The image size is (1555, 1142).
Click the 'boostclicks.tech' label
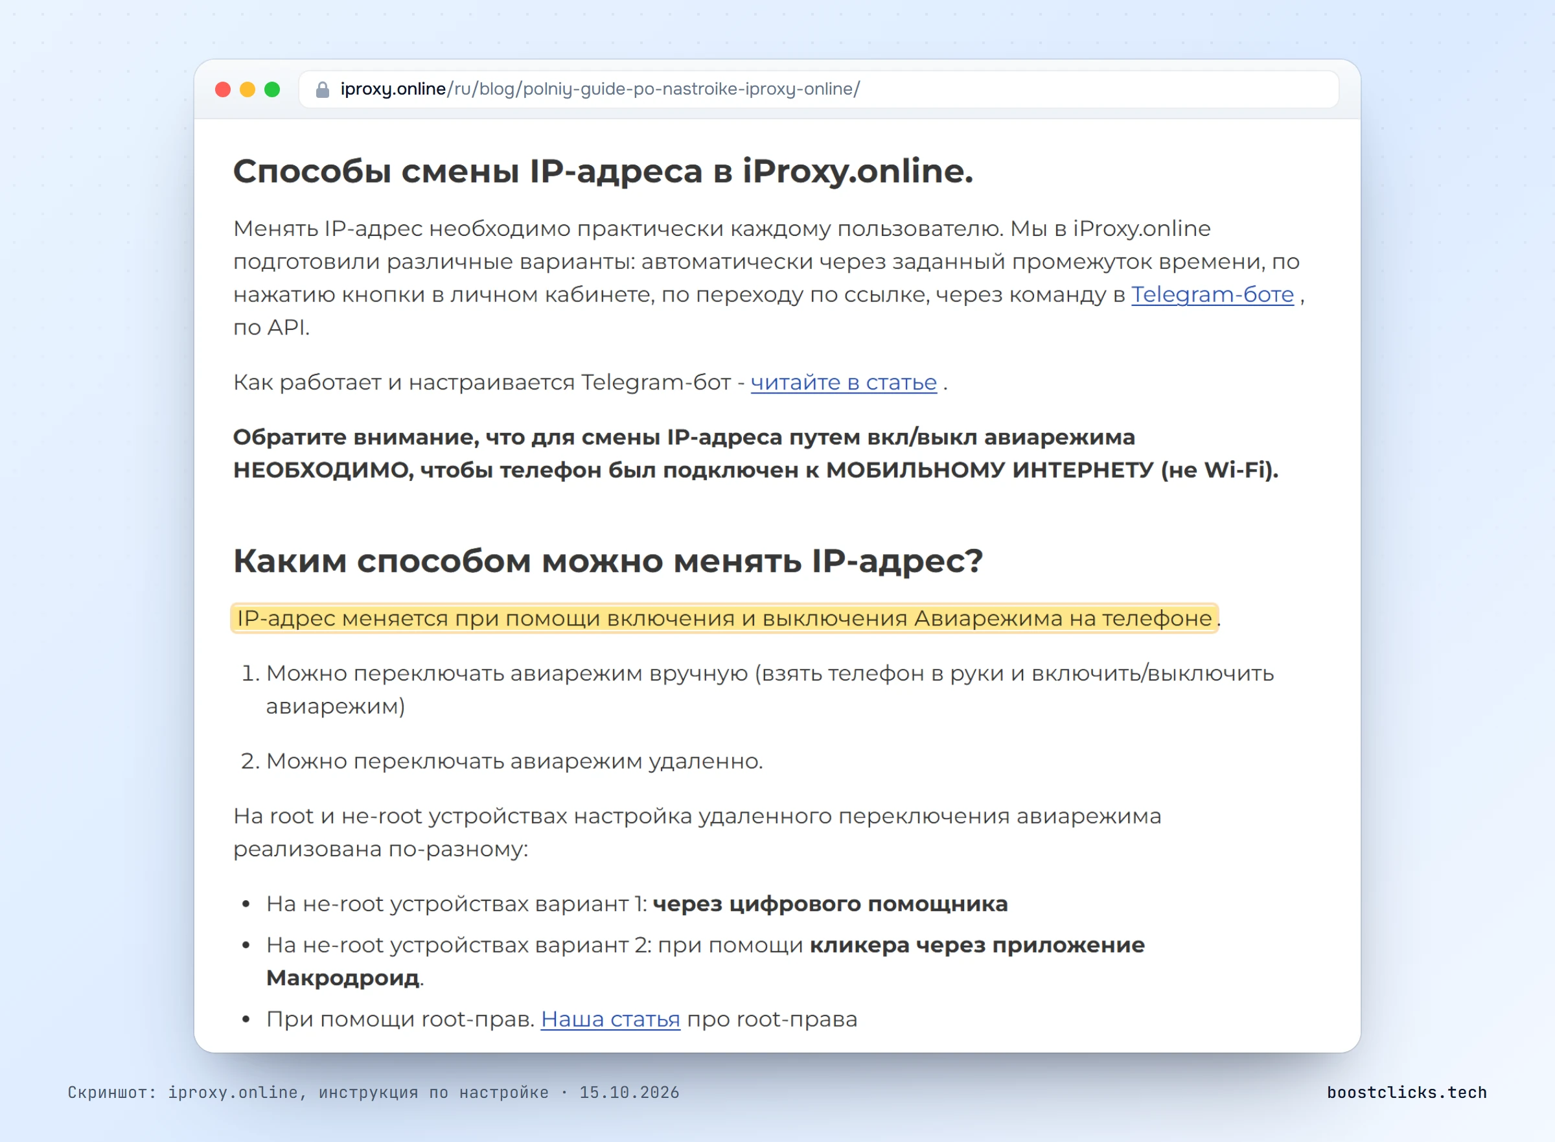pos(1407,1092)
